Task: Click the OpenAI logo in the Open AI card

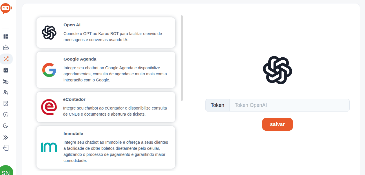Action: (x=49, y=32)
